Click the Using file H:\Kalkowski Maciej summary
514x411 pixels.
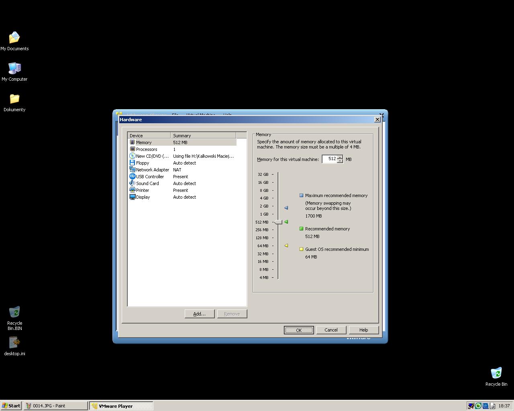[203, 156]
